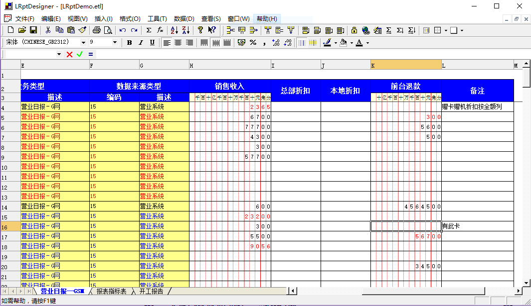The height and width of the screenshot is (306, 531).
Task: Undo the last action
Action: click(123, 30)
